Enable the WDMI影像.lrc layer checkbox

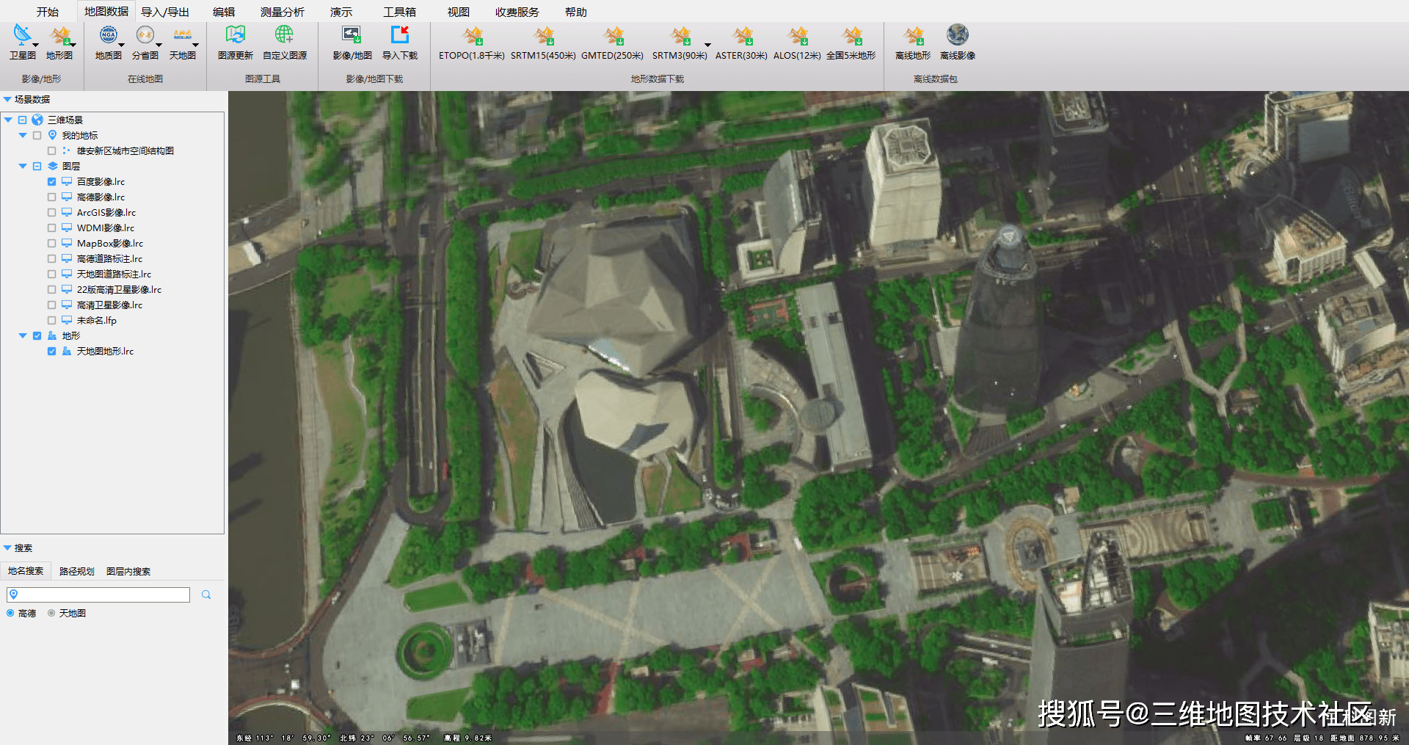click(51, 228)
